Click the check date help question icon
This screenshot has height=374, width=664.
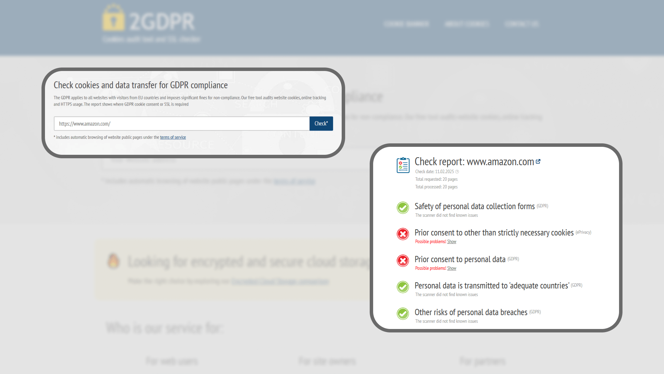click(457, 172)
